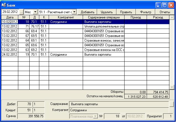Expand the Мес period dropdown

[x=35, y=12]
